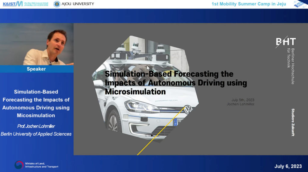308x172 pixels.
Task: Click the Ministry of Land circular emblem
Action: click(x=19, y=165)
